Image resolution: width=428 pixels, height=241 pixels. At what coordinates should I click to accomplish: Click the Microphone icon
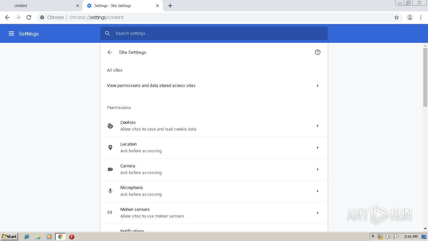(x=110, y=191)
